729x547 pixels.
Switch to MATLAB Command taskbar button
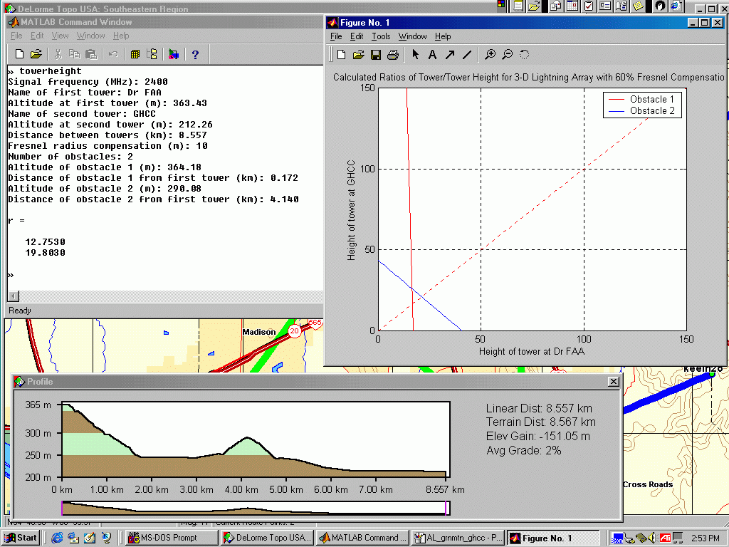pos(362,538)
